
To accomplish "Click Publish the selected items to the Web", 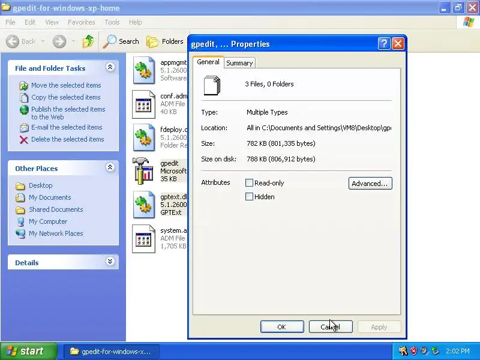I will pyautogui.click(x=68, y=113).
